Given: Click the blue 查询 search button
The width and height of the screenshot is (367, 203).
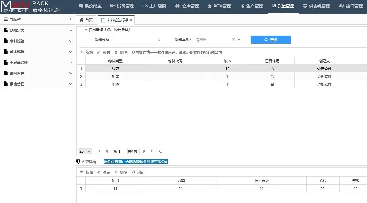Looking at the screenshot, I should point(271,40).
